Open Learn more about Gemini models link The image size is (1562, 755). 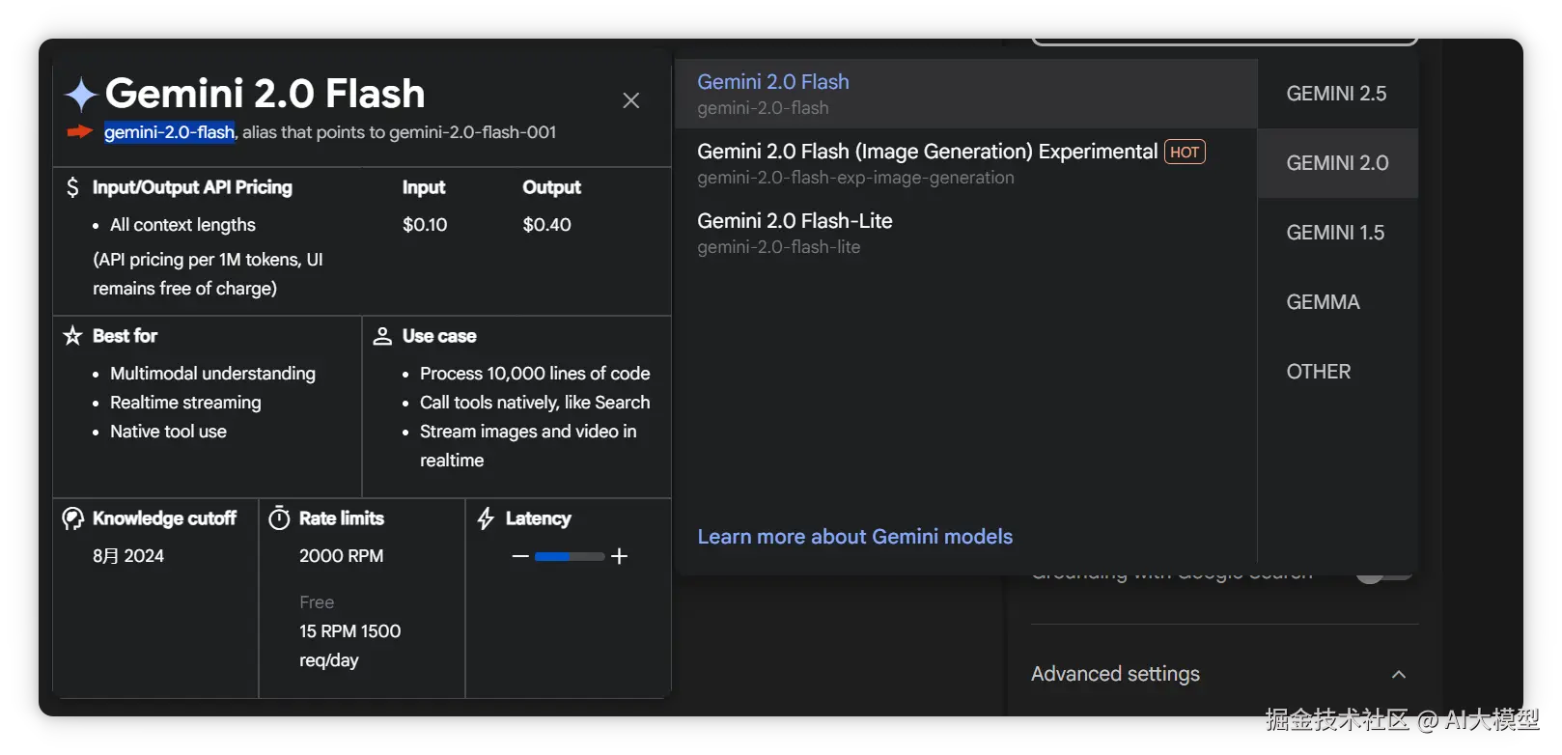click(x=855, y=537)
